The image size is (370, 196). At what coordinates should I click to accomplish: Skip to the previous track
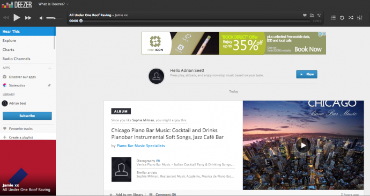6,18
